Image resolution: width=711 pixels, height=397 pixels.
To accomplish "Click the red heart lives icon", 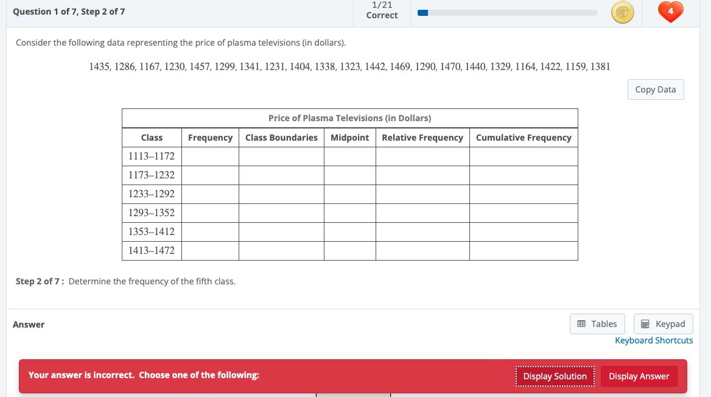I will [671, 12].
